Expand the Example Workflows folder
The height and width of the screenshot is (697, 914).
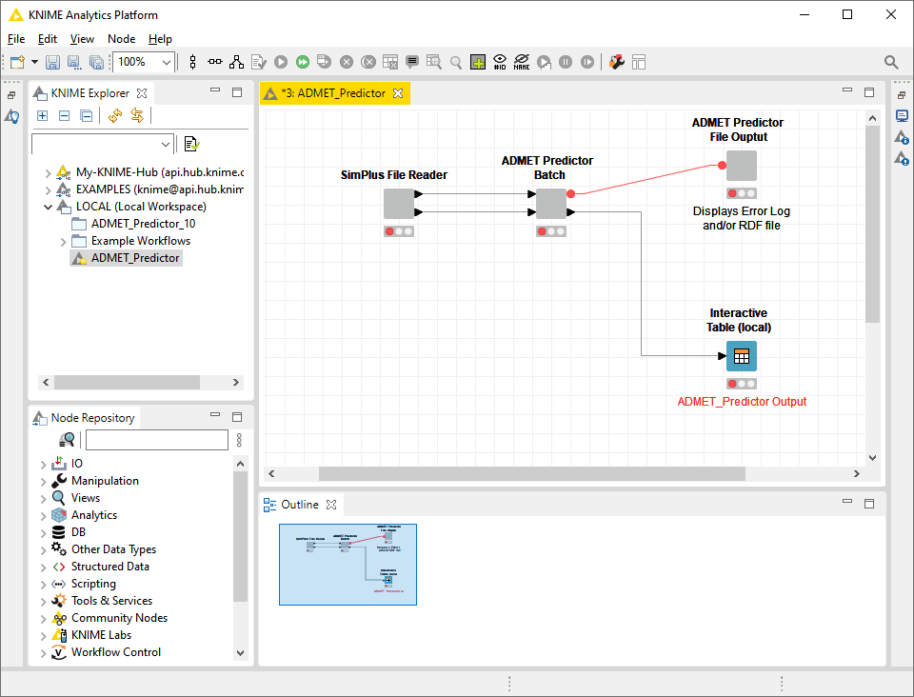coord(63,241)
